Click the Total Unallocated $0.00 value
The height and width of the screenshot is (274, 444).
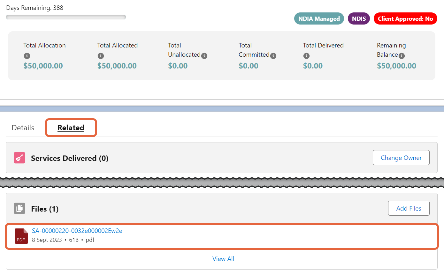coord(178,66)
